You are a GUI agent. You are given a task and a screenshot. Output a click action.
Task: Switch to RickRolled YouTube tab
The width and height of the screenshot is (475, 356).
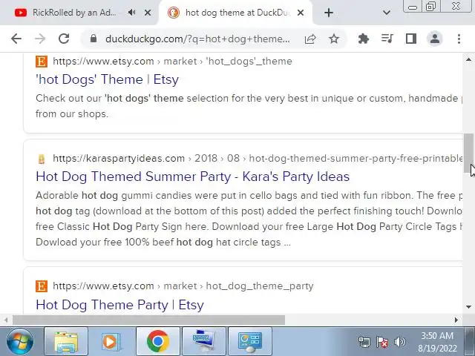(x=79, y=13)
